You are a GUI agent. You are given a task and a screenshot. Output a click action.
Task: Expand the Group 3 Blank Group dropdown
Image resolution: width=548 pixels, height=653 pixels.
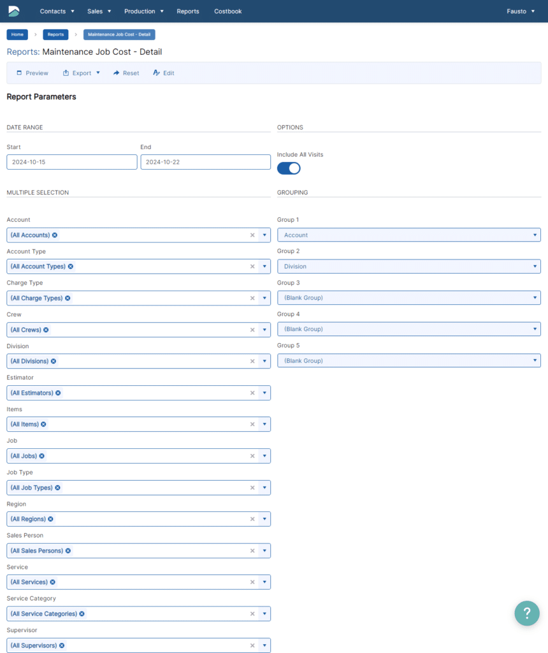(408, 298)
